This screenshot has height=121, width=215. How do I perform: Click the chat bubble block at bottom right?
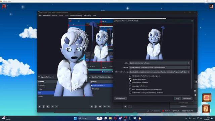coord(207,98)
